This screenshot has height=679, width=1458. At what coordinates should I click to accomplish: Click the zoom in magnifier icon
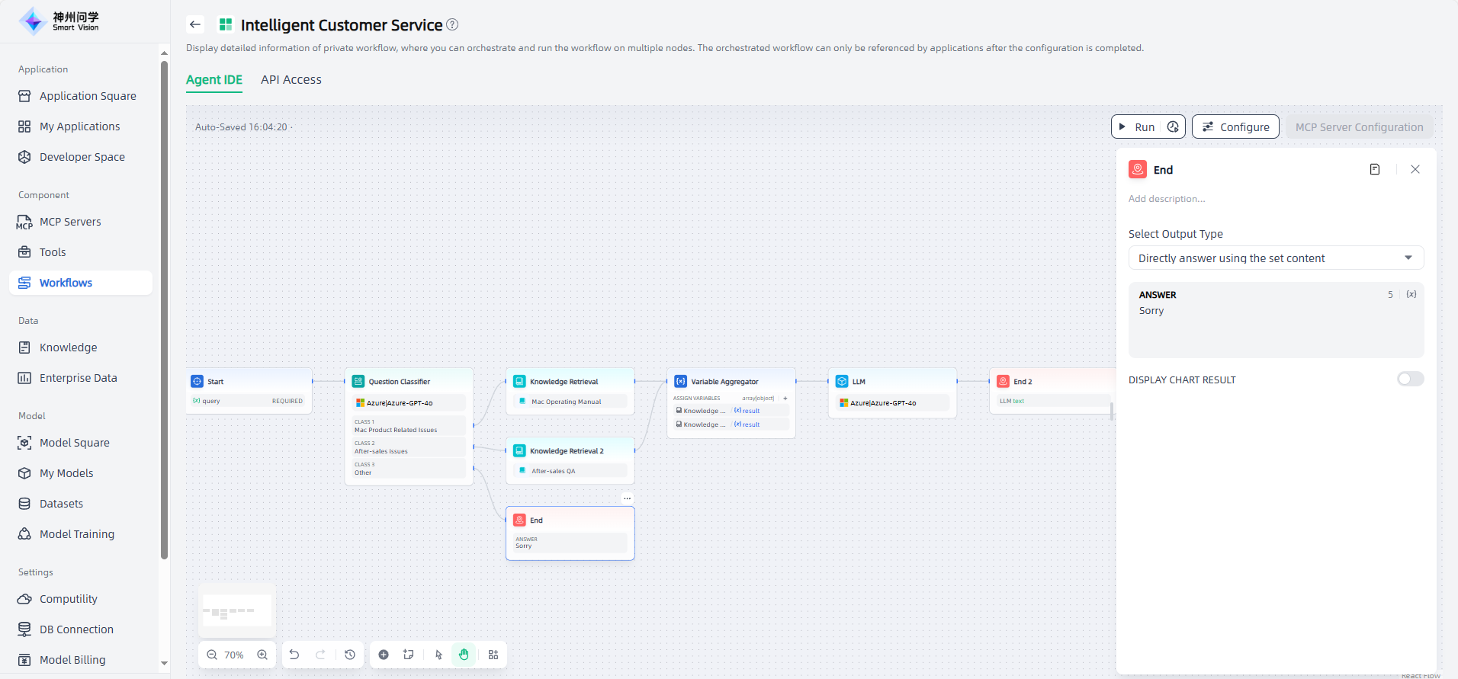(x=262, y=655)
